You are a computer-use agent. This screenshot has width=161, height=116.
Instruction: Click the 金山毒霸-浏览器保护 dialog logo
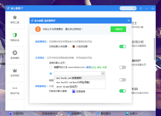click(x=32, y=21)
